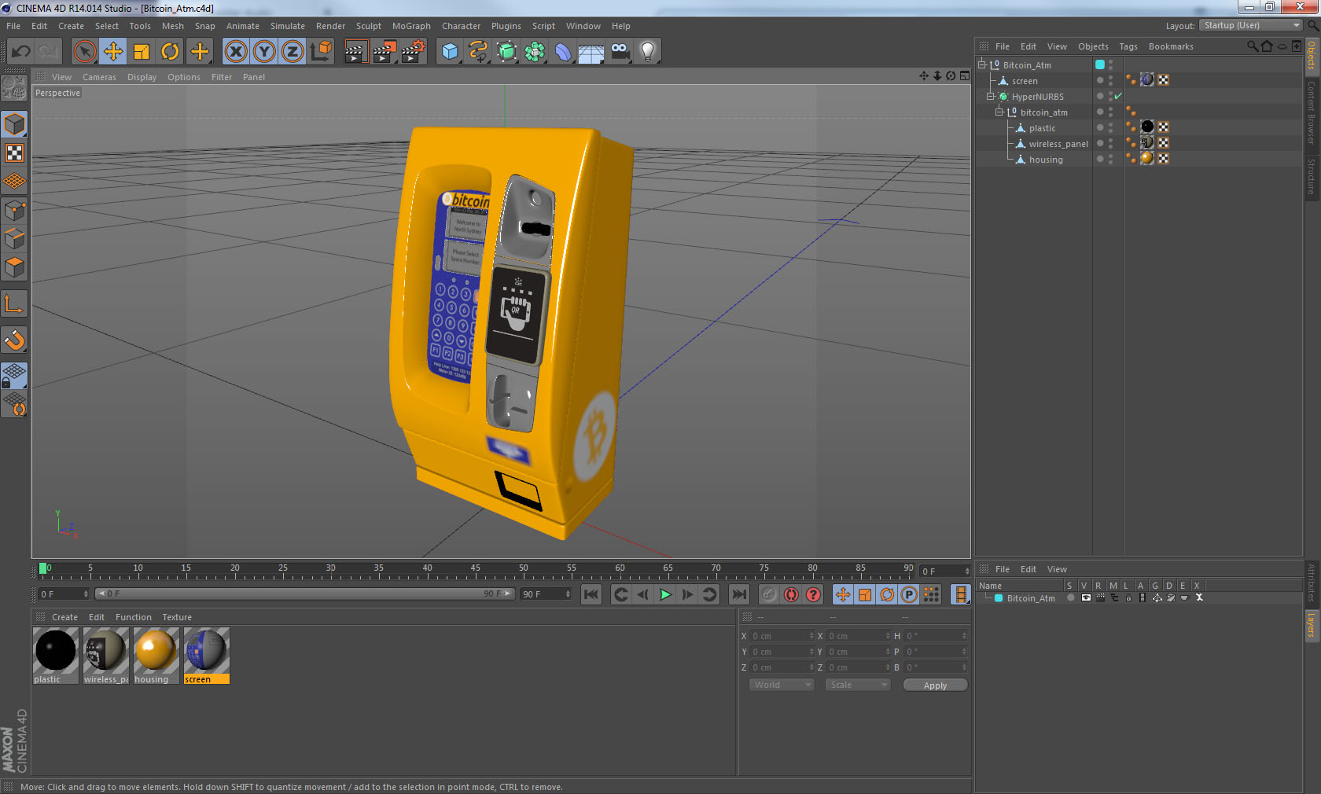The width and height of the screenshot is (1321, 794).
Task: Click the Apply coordinates button
Action: click(x=935, y=686)
